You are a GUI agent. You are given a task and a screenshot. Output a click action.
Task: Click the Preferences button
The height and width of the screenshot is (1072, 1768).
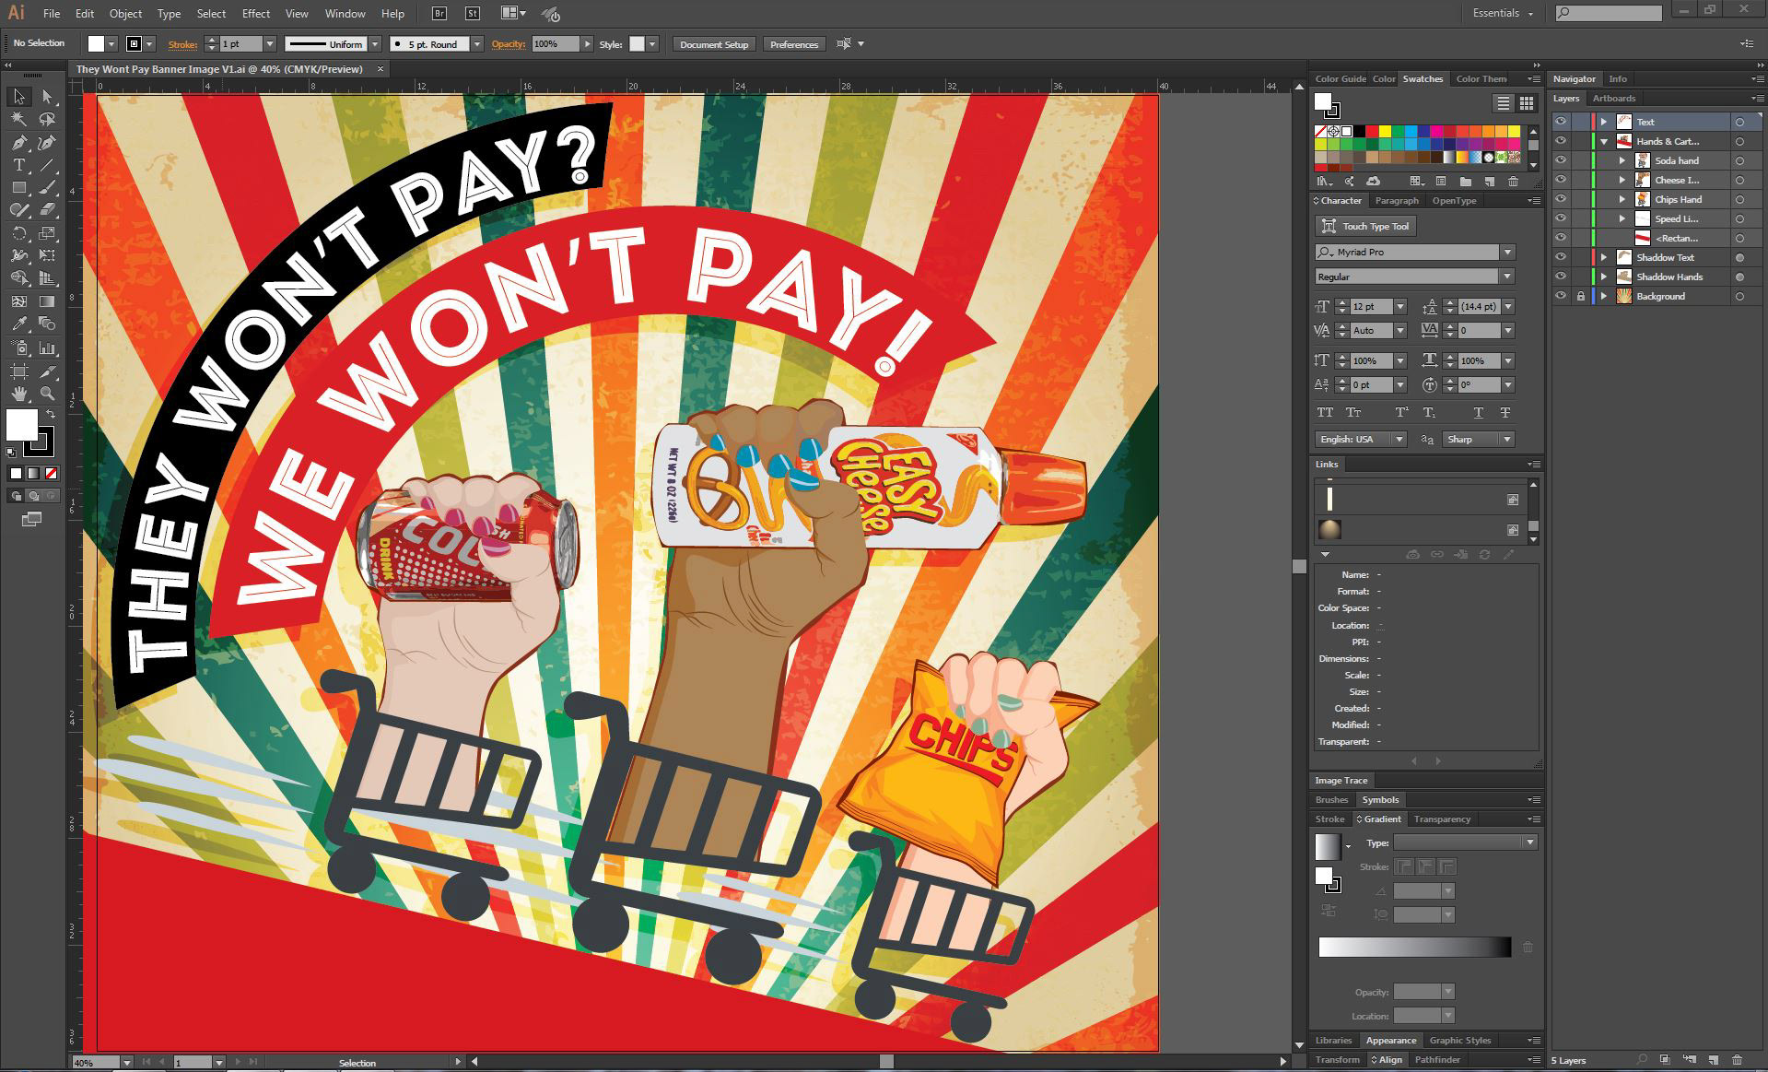pos(793,44)
